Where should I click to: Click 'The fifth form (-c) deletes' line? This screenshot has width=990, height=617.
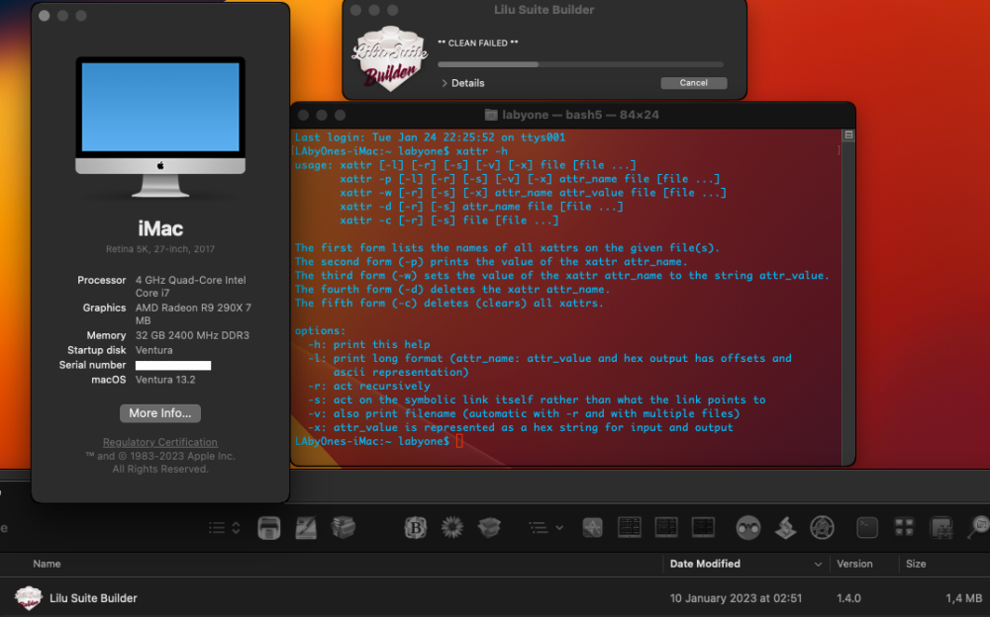[x=448, y=303]
